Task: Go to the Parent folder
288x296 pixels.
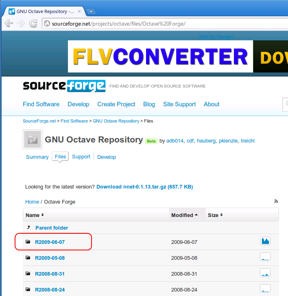Action: 52,228
